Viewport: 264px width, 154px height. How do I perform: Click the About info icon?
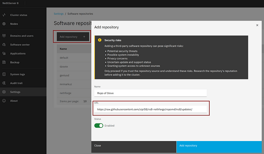(4, 101)
